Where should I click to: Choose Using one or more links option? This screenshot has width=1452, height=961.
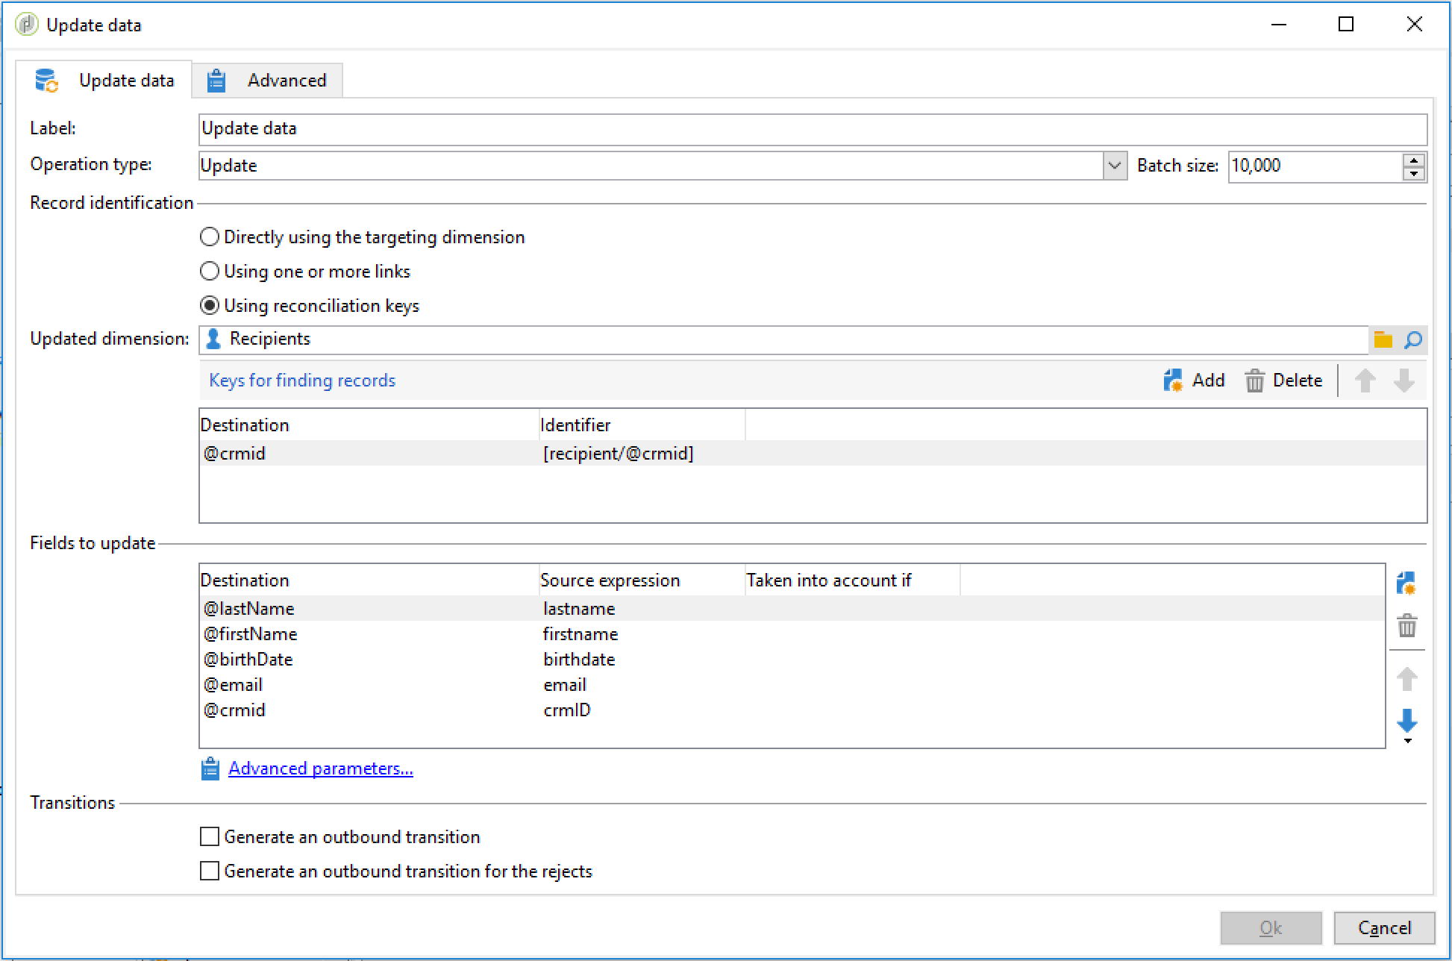210,272
